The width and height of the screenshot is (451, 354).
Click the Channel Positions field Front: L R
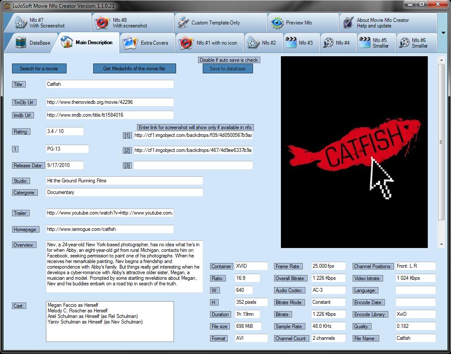point(416,266)
